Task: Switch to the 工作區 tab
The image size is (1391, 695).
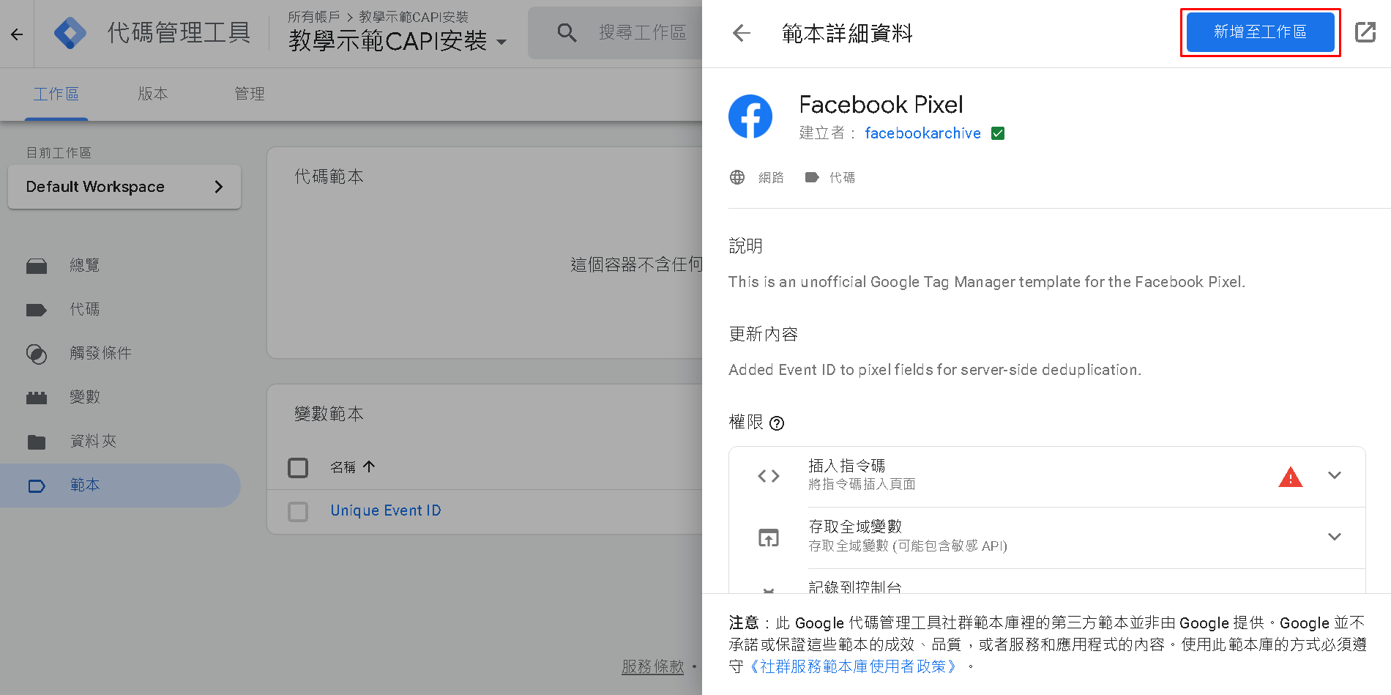Action: click(x=56, y=94)
